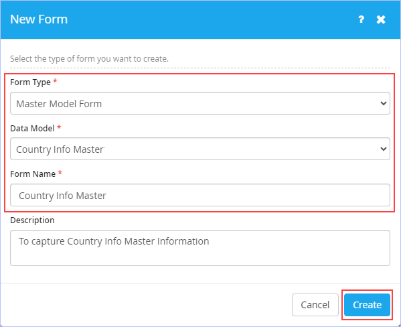
Task: Select the 'Master Model Form' displayed value
Action: tap(59, 104)
